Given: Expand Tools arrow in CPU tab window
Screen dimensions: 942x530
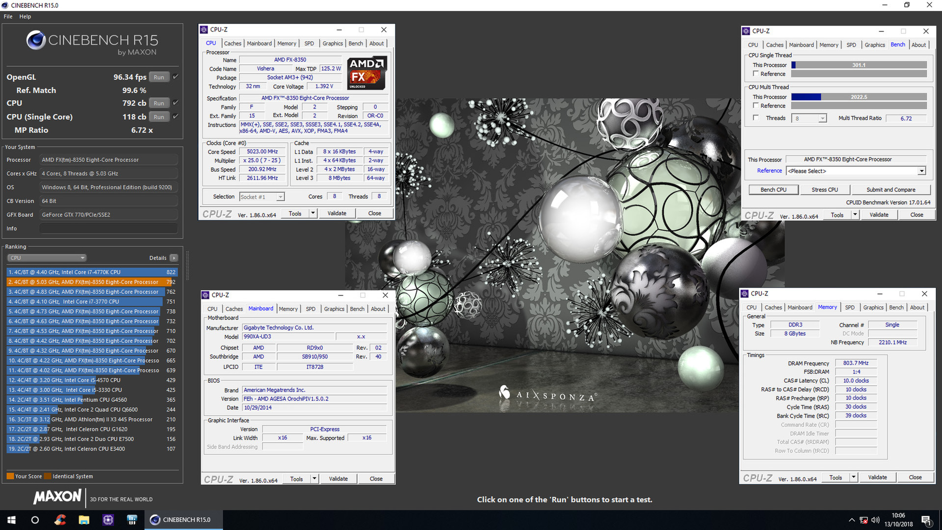Looking at the screenshot, I should (x=313, y=213).
